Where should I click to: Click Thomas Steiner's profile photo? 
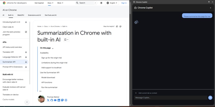41,99
